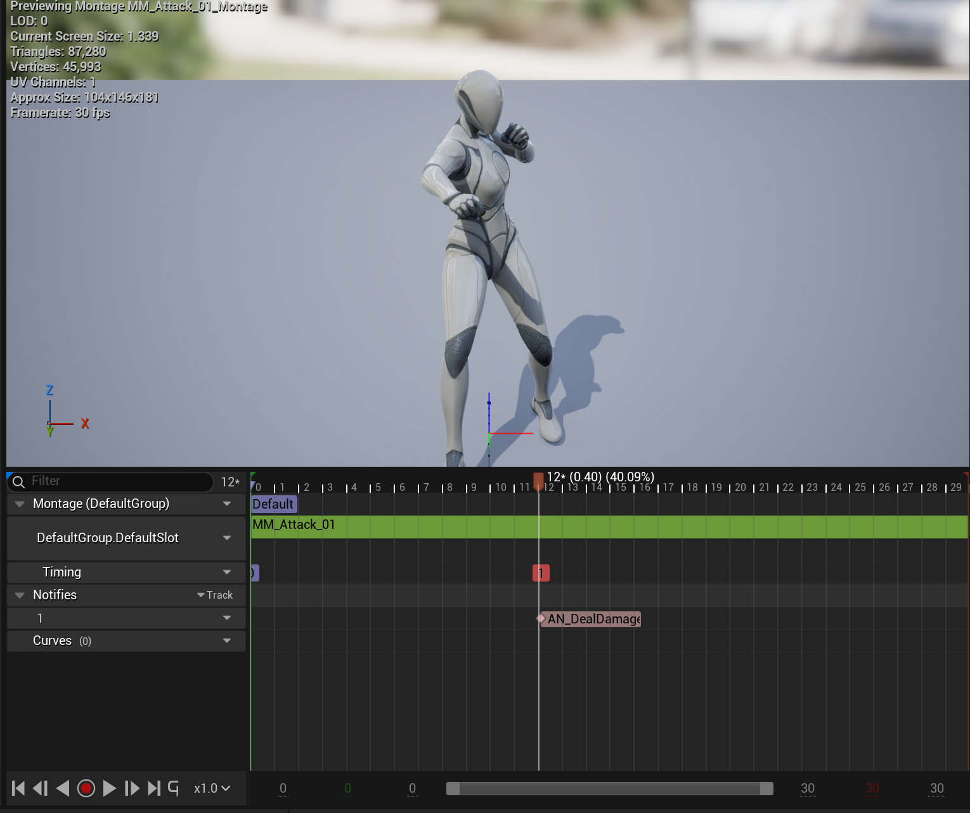Click the last white range end value 30
This screenshot has height=813, width=970.
937,788
